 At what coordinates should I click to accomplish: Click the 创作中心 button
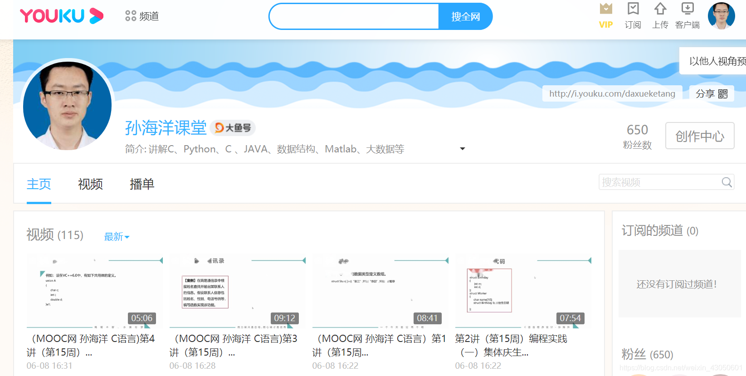[x=700, y=136]
